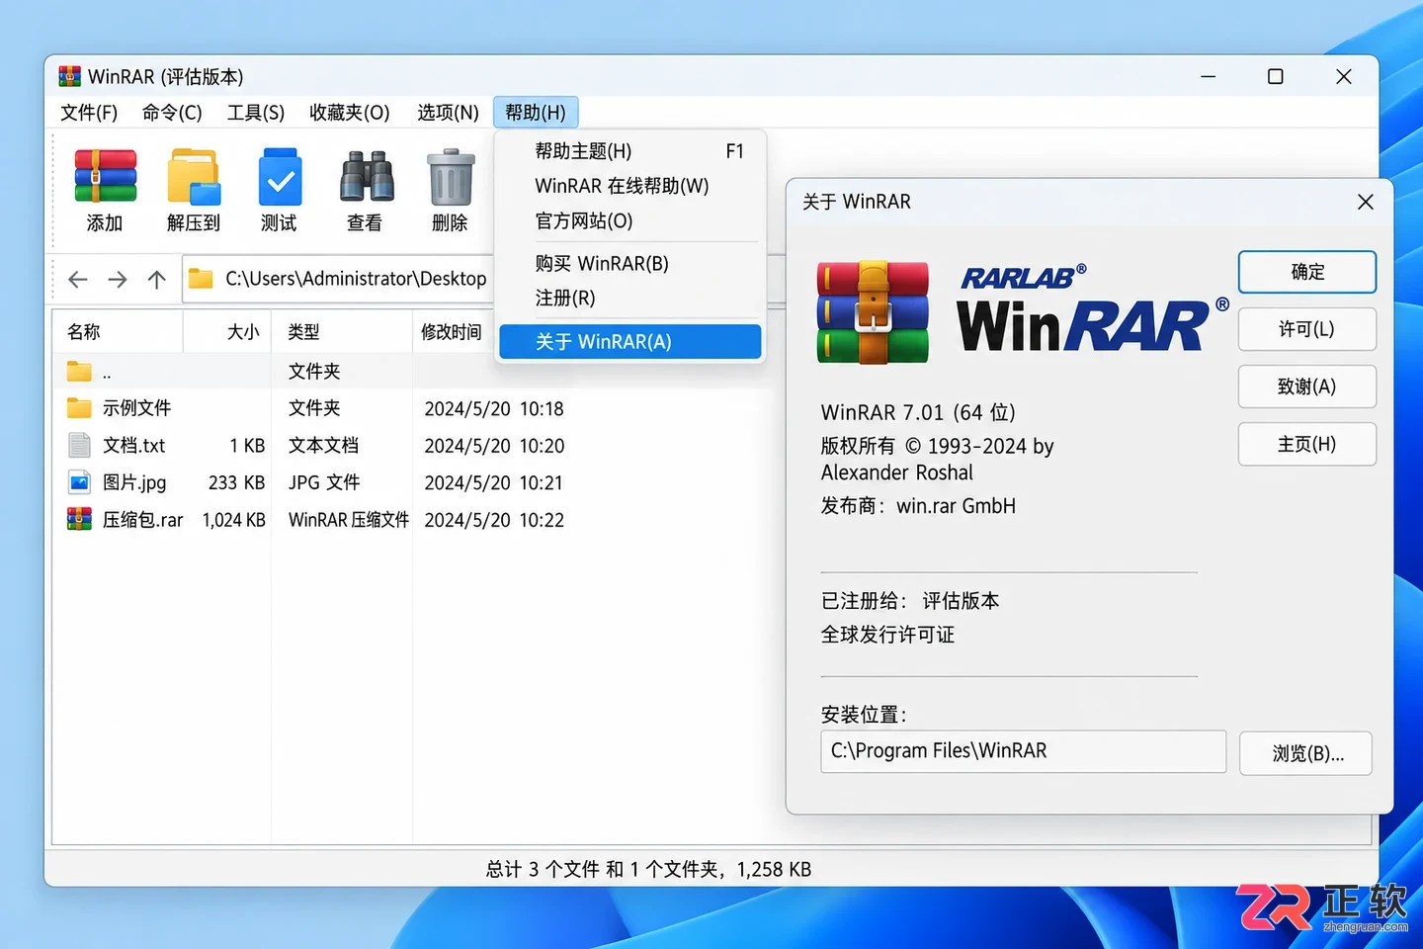The height and width of the screenshot is (949, 1423).
Task: Go forward using the right arrow
Action: click(118, 280)
